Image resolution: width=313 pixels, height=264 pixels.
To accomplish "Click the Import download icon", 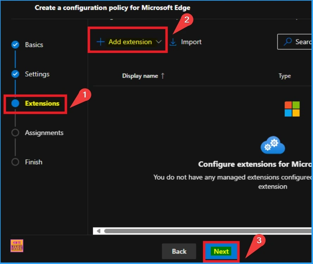I will [173, 42].
